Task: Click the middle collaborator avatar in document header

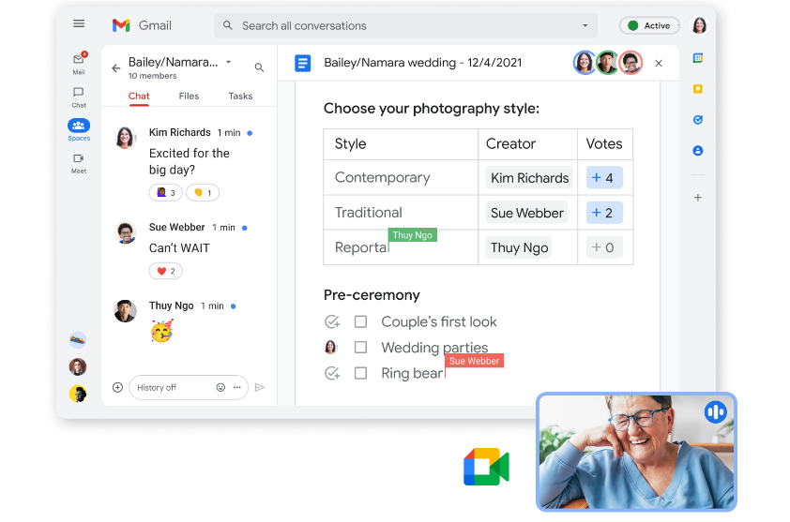Action: (x=608, y=63)
